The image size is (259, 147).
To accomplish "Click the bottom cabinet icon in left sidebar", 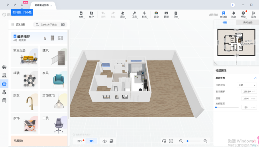I will (4, 100).
